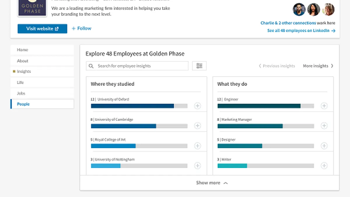The width and height of the screenshot is (350, 197).
Task: Open Charlie & 2 other connections link
Action: [288, 23]
